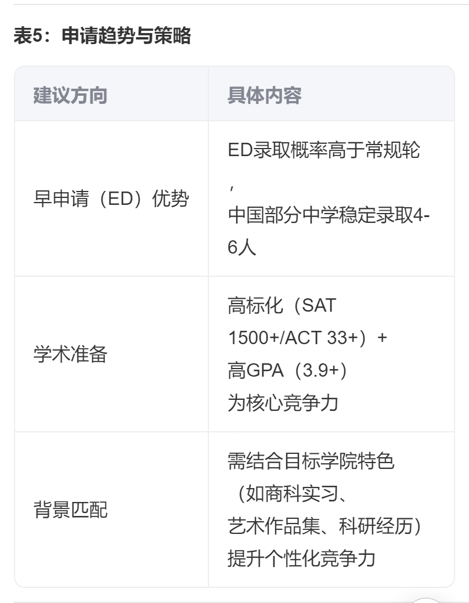Click the 高标化（SAT text line
Image resolution: width=469 pixels, height=603 pixels.
[x=282, y=305]
